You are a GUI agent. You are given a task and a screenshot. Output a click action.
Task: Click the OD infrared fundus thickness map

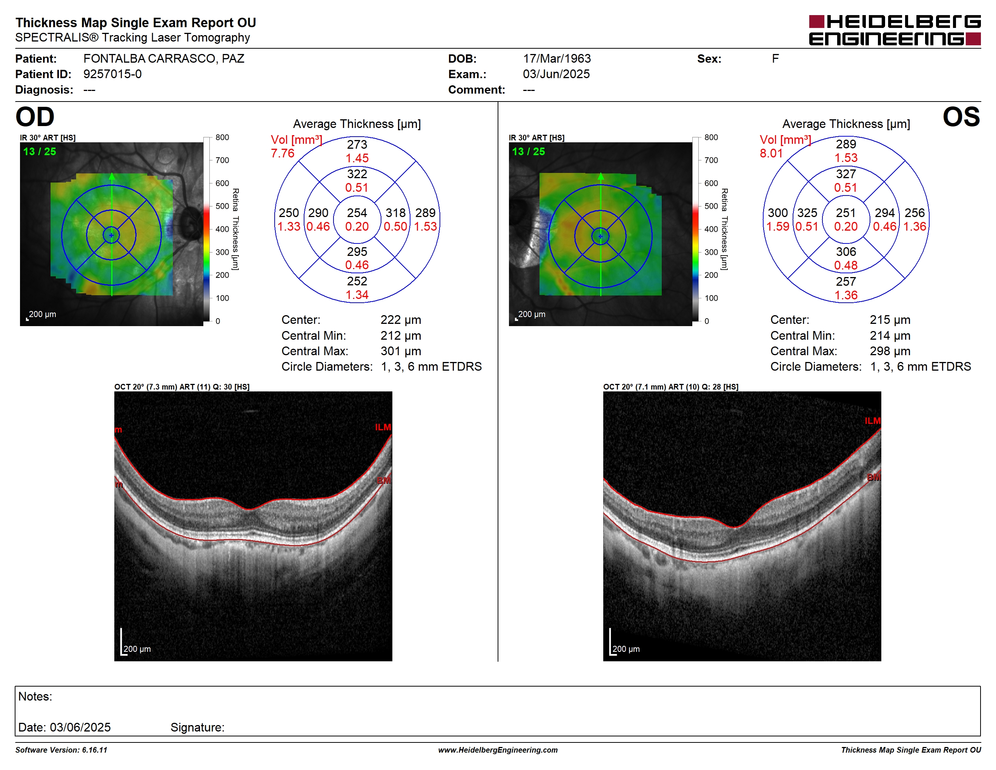(111, 234)
